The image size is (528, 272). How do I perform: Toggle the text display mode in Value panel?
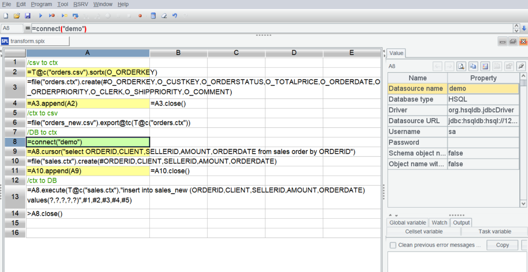tap(484, 66)
